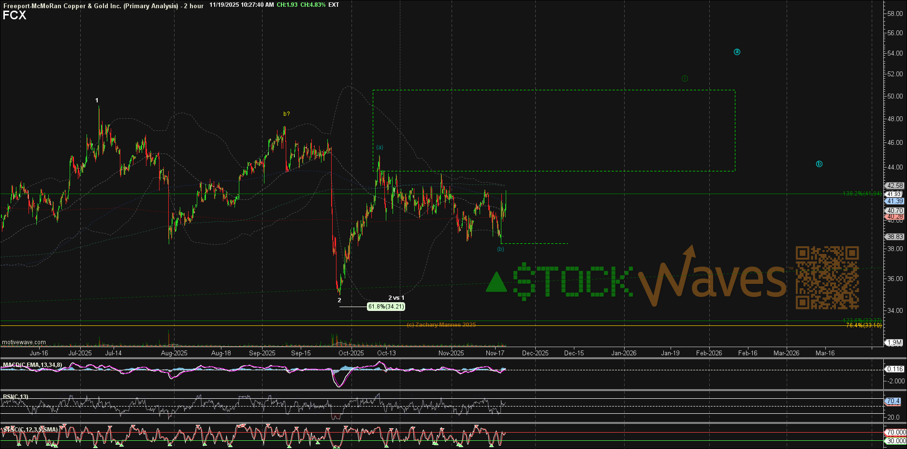This screenshot has height=449, width=907.
Task: Click the blue 41.39 price tag
Action: click(x=894, y=201)
